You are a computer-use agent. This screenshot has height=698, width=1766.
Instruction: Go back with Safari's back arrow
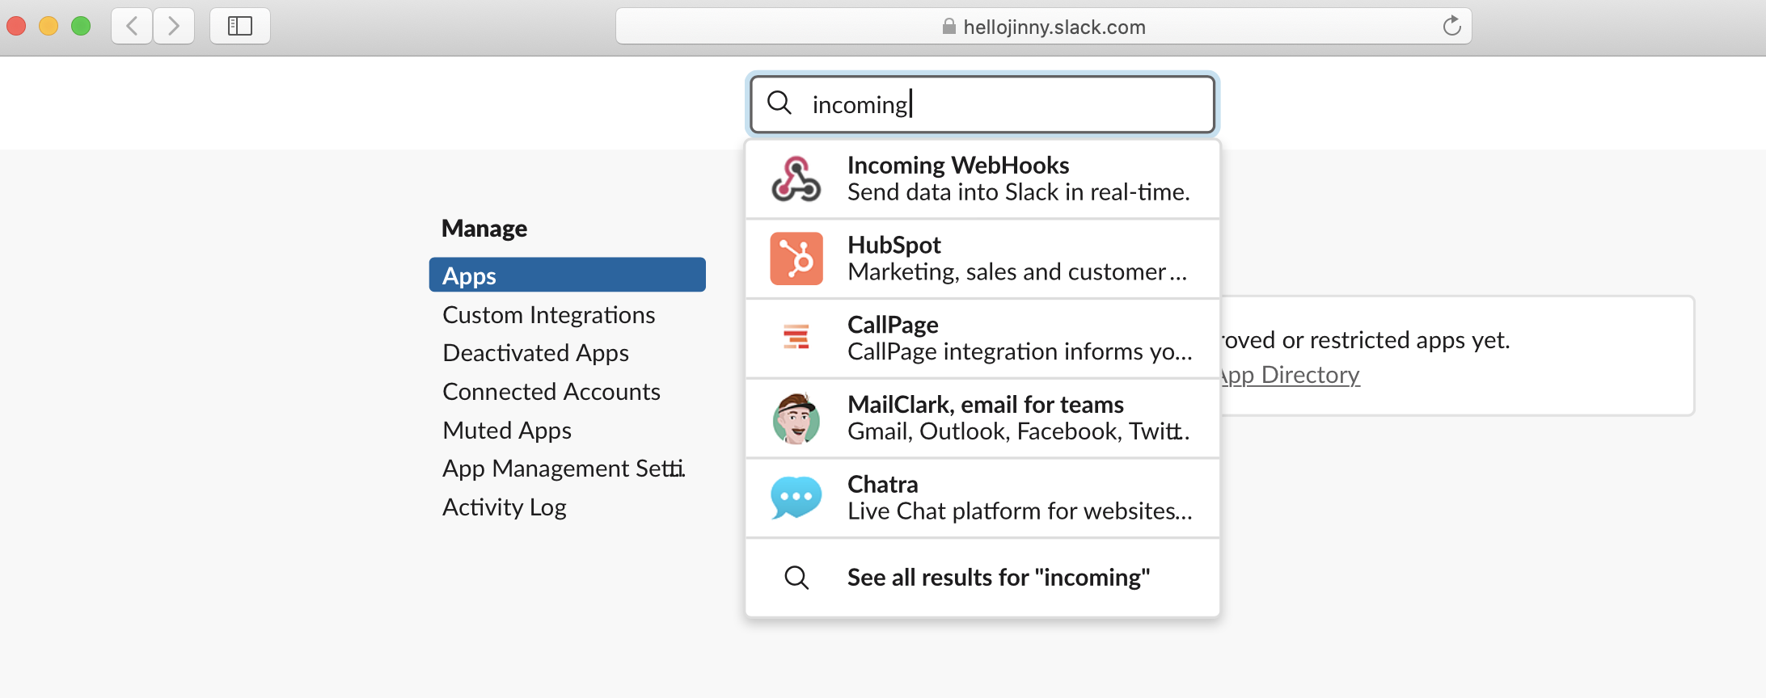132,26
